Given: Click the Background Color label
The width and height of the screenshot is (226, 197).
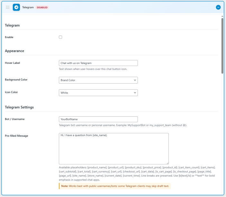Looking at the screenshot, I should coord(16,79).
